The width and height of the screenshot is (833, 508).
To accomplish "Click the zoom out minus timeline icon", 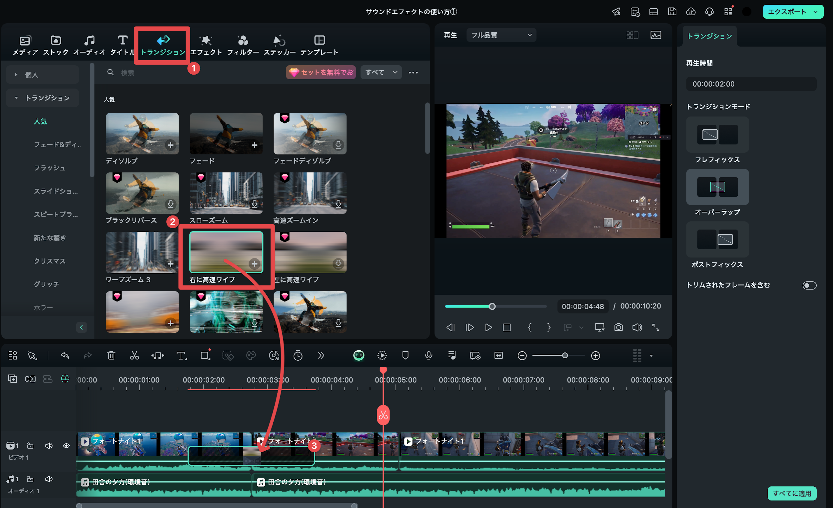I will click(522, 355).
